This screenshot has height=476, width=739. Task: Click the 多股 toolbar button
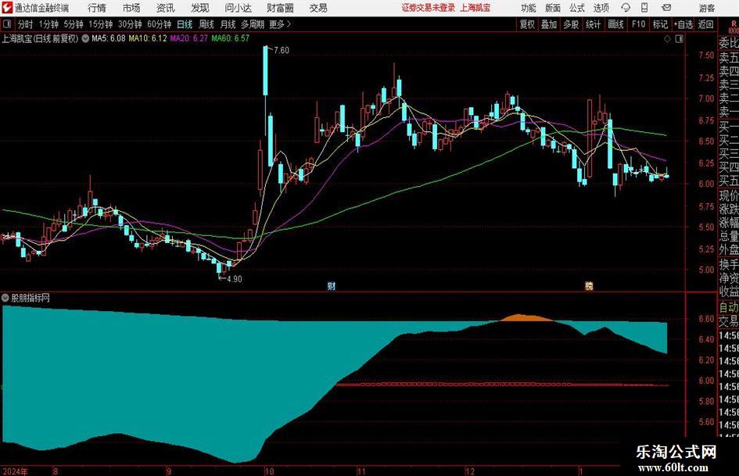[571, 24]
